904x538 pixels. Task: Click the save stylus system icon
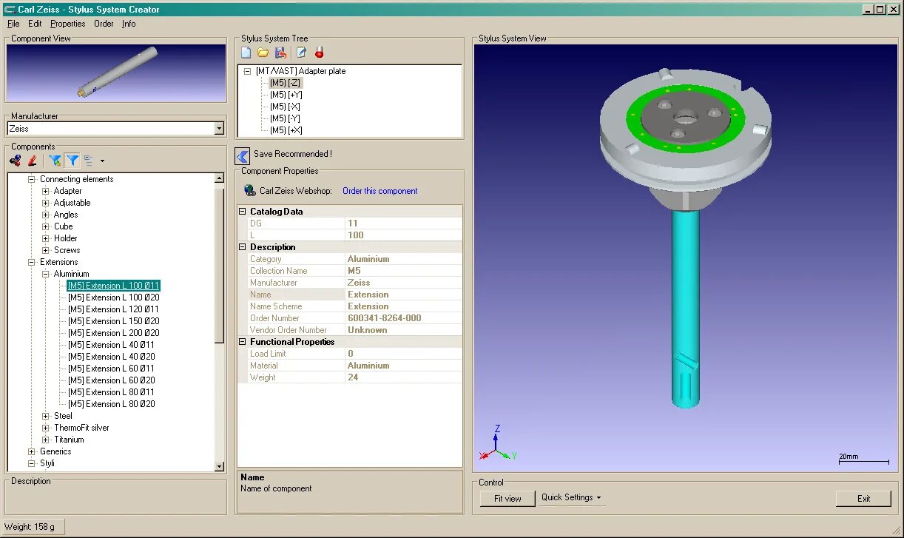[280, 53]
